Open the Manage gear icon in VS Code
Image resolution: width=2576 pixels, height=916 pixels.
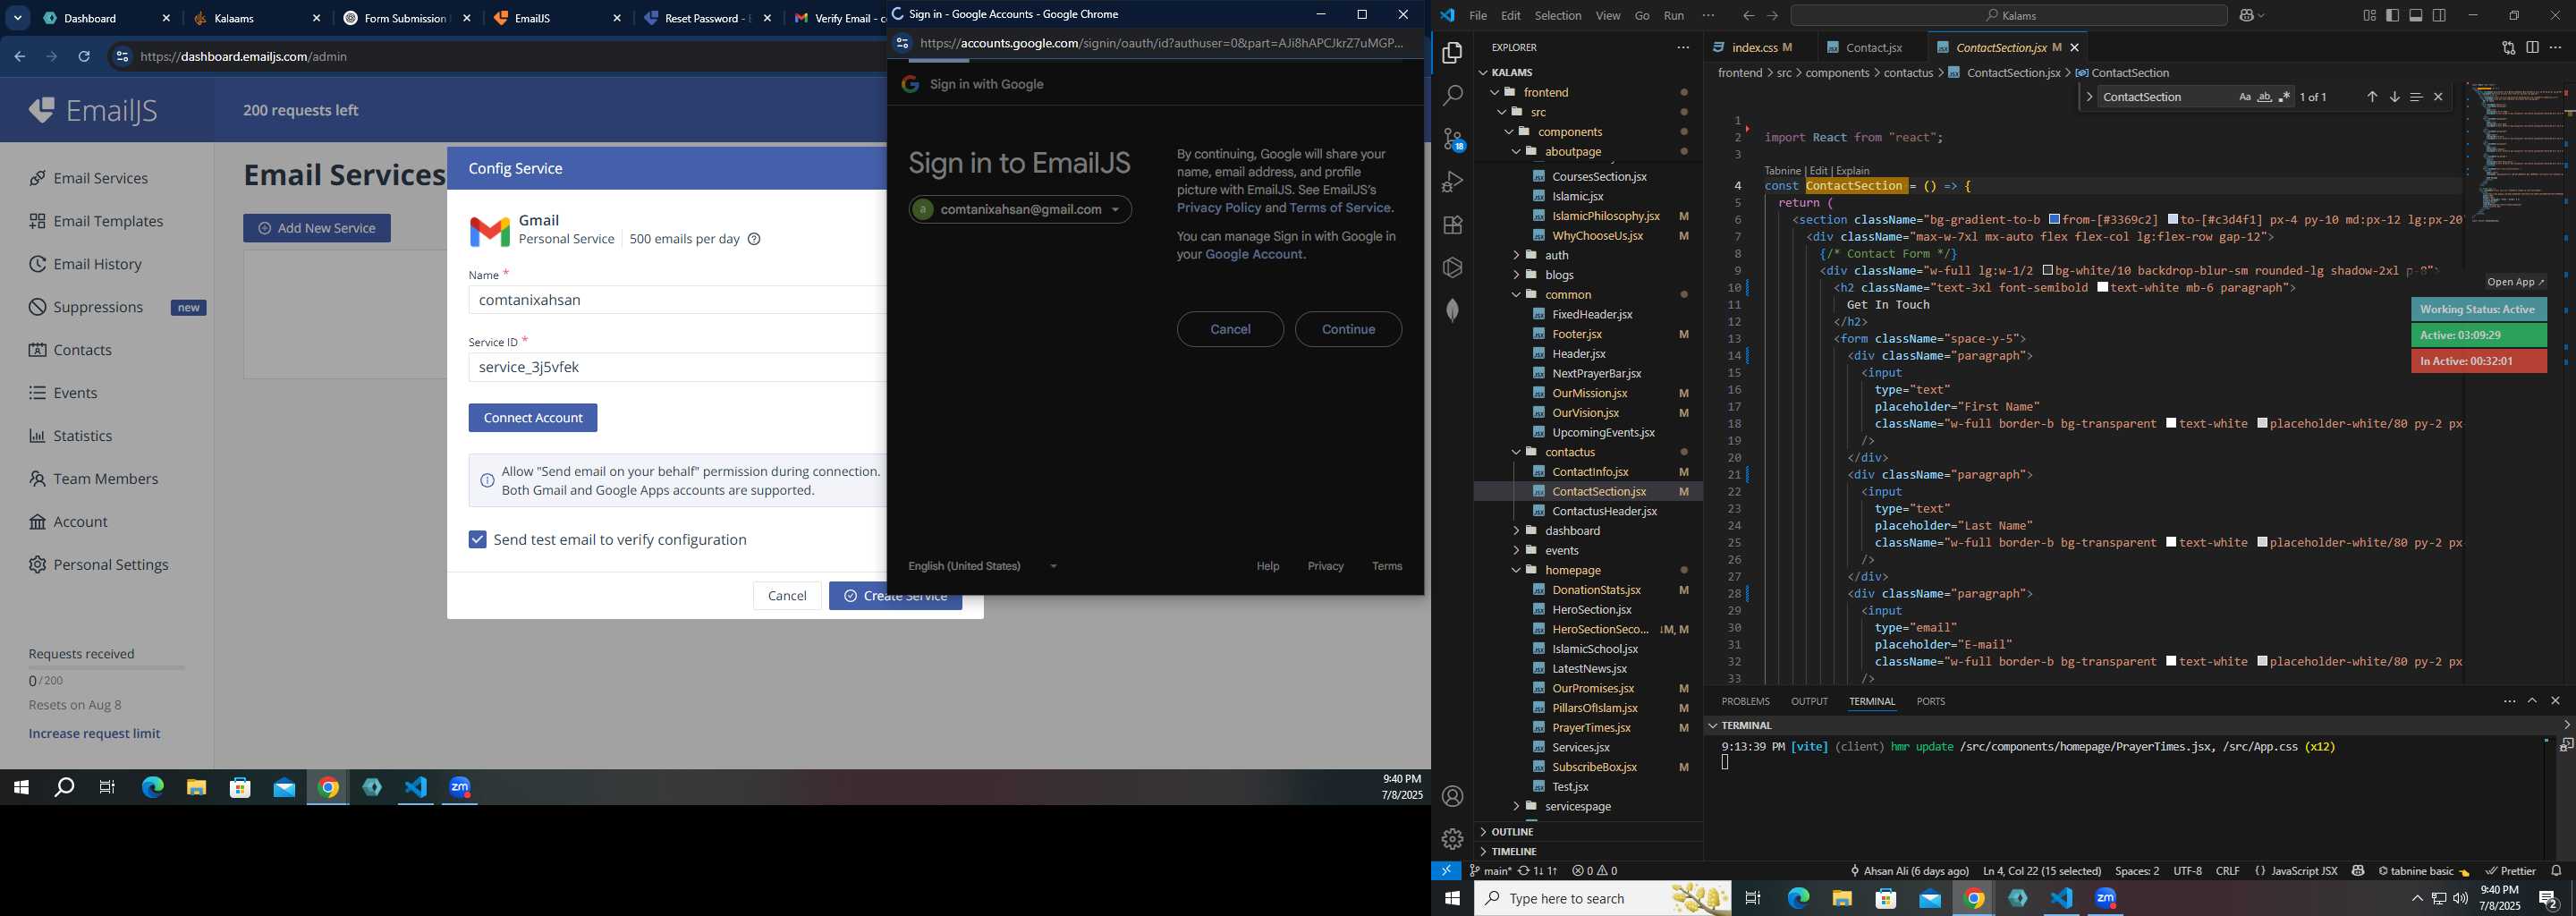tap(1452, 839)
